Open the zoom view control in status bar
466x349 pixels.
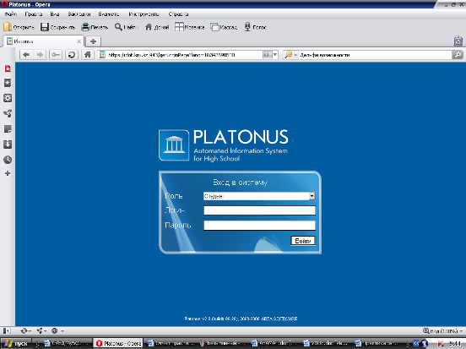(443, 331)
